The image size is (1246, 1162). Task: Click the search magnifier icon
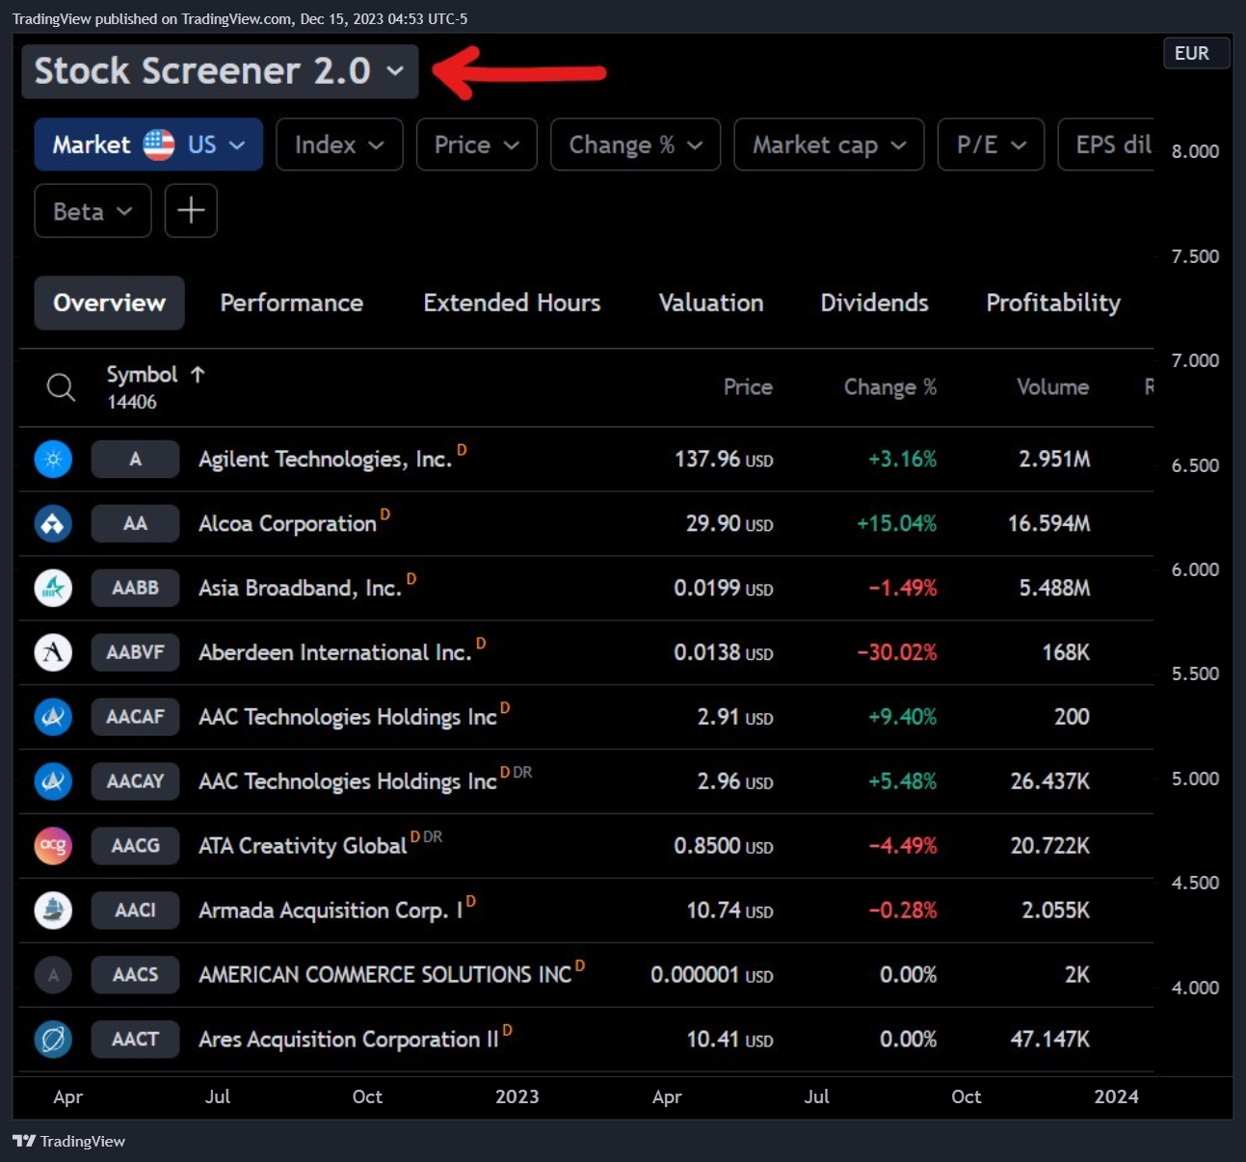61,387
